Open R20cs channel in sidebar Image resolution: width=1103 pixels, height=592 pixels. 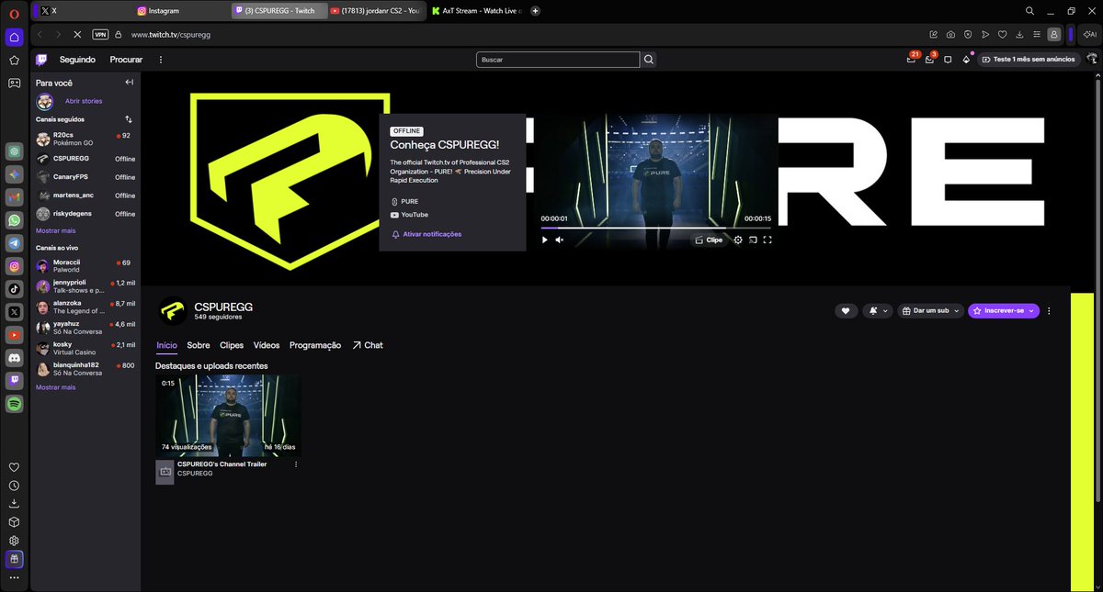pos(85,139)
